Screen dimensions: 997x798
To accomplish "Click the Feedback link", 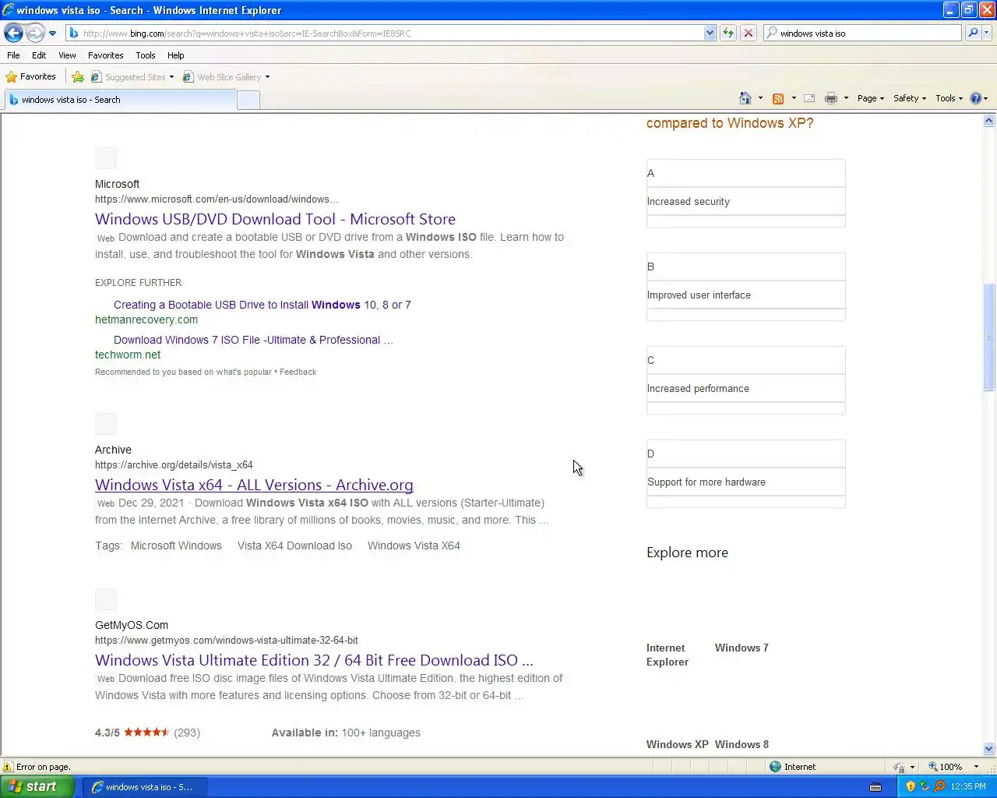I will tap(298, 372).
